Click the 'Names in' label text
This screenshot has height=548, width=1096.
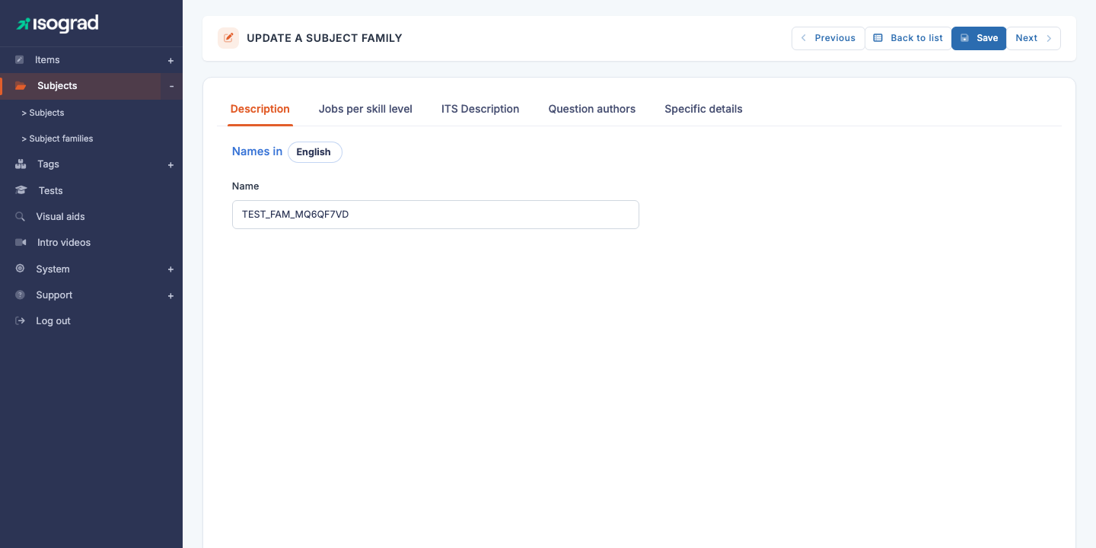tap(257, 151)
